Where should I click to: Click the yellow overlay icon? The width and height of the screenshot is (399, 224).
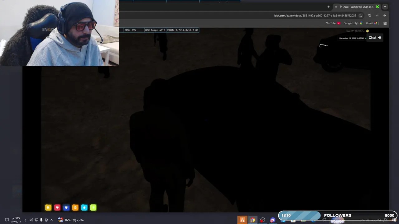pos(48,208)
